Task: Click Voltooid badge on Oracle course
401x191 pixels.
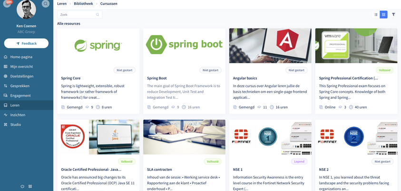Action: [x=127, y=162]
